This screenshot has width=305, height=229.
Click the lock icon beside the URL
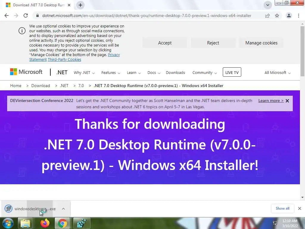(38, 16)
